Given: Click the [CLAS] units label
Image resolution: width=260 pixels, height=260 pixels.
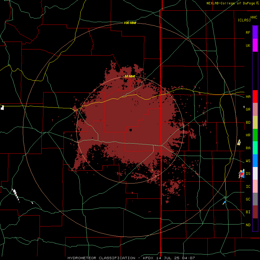Looking at the screenshot, I should click(244, 20).
